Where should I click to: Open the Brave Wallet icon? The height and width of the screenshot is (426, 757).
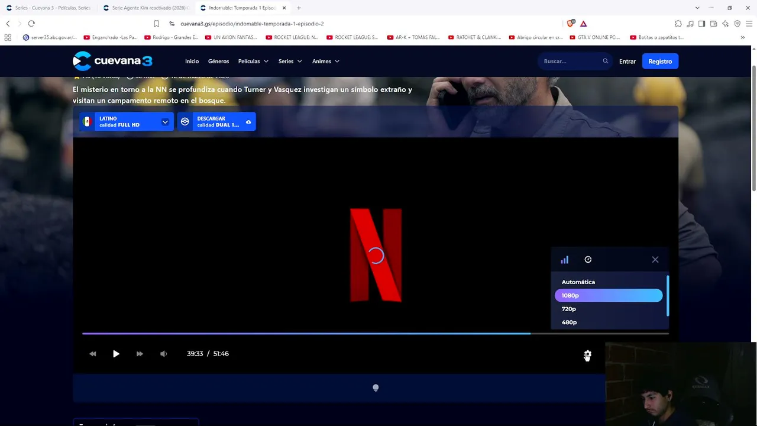(x=713, y=24)
